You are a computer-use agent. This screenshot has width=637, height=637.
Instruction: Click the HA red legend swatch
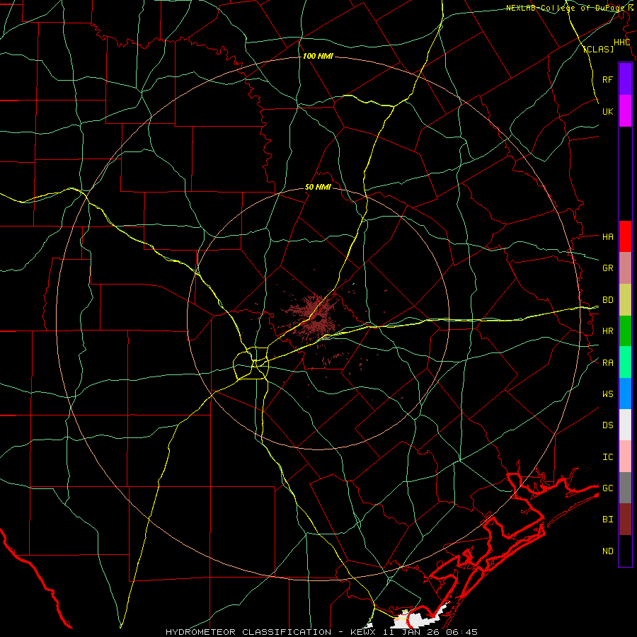coord(625,236)
